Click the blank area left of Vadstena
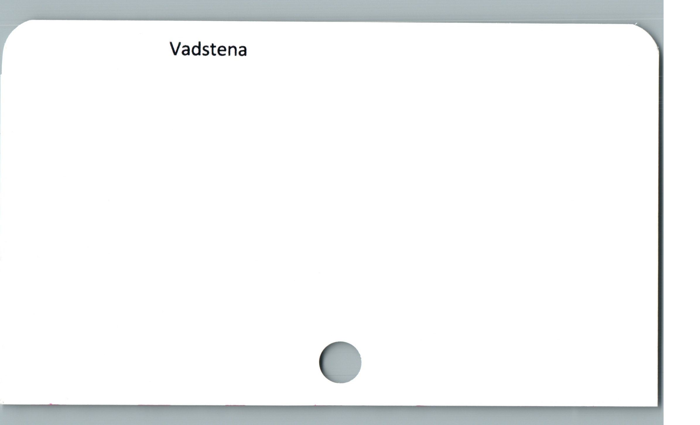 click(x=88, y=49)
